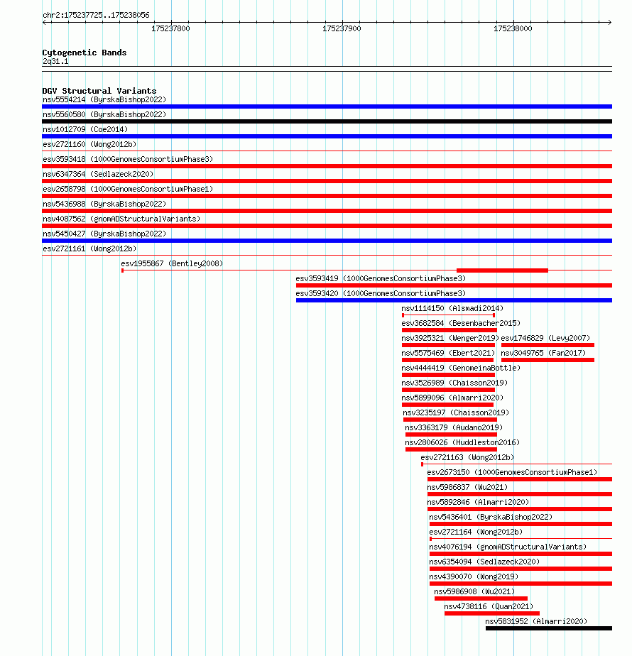632x656 pixels.
Task: Click the red bar under nsv6347364
Action: point(327,181)
